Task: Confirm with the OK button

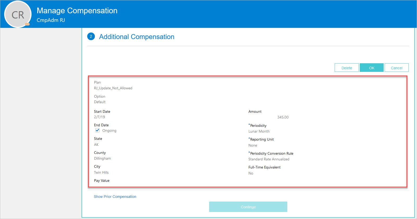Action: click(371, 68)
